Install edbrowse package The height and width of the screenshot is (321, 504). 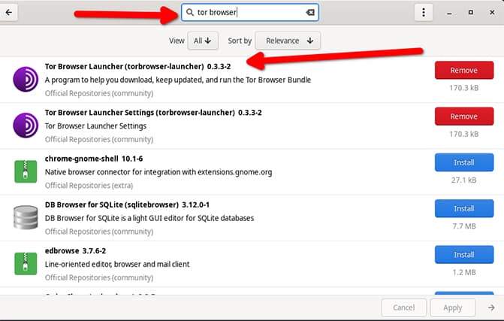[x=464, y=254]
